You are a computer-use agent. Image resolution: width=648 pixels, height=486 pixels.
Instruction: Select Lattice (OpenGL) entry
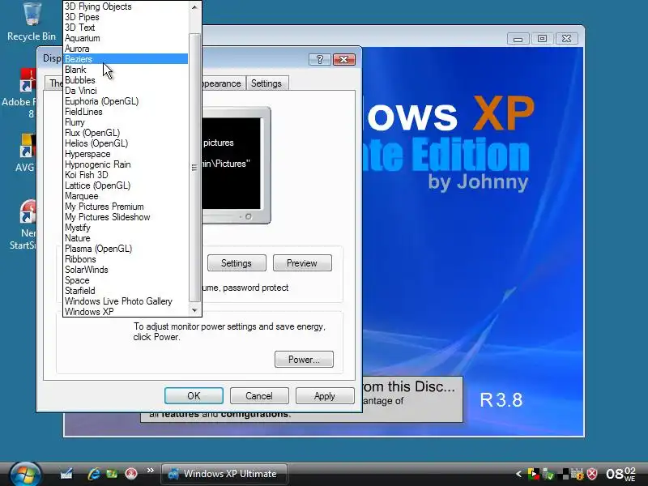pyautogui.click(x=126, y=185)
